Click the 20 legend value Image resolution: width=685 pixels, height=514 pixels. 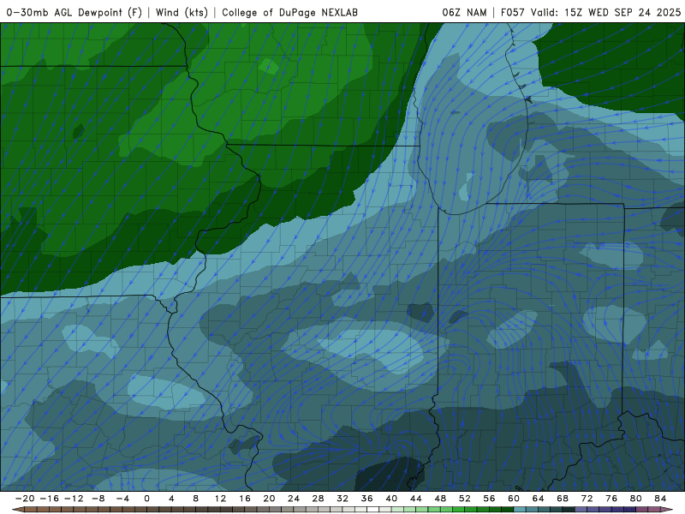[x=269, y=499]
